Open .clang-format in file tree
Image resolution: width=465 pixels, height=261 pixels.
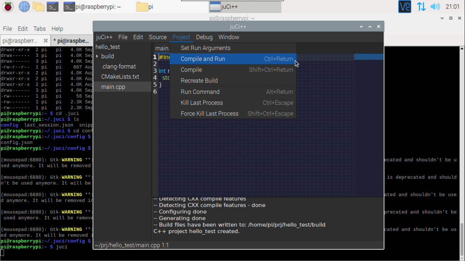tap(118, 67)
